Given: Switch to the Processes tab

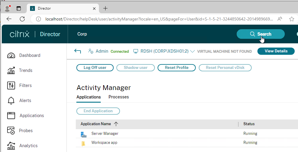Looking at the screenshot, I should click(118, 97).
